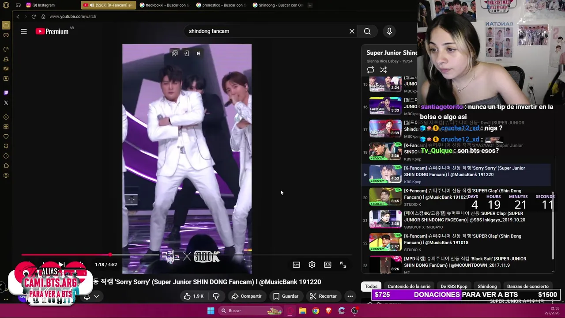Click the taskbar Buscar search box
Screen dimensions: 565x318
pyautogui.click(x=251, y=310)
